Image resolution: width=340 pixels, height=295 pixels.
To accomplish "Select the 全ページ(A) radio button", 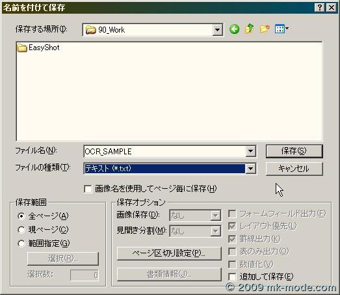I will 21,216.
